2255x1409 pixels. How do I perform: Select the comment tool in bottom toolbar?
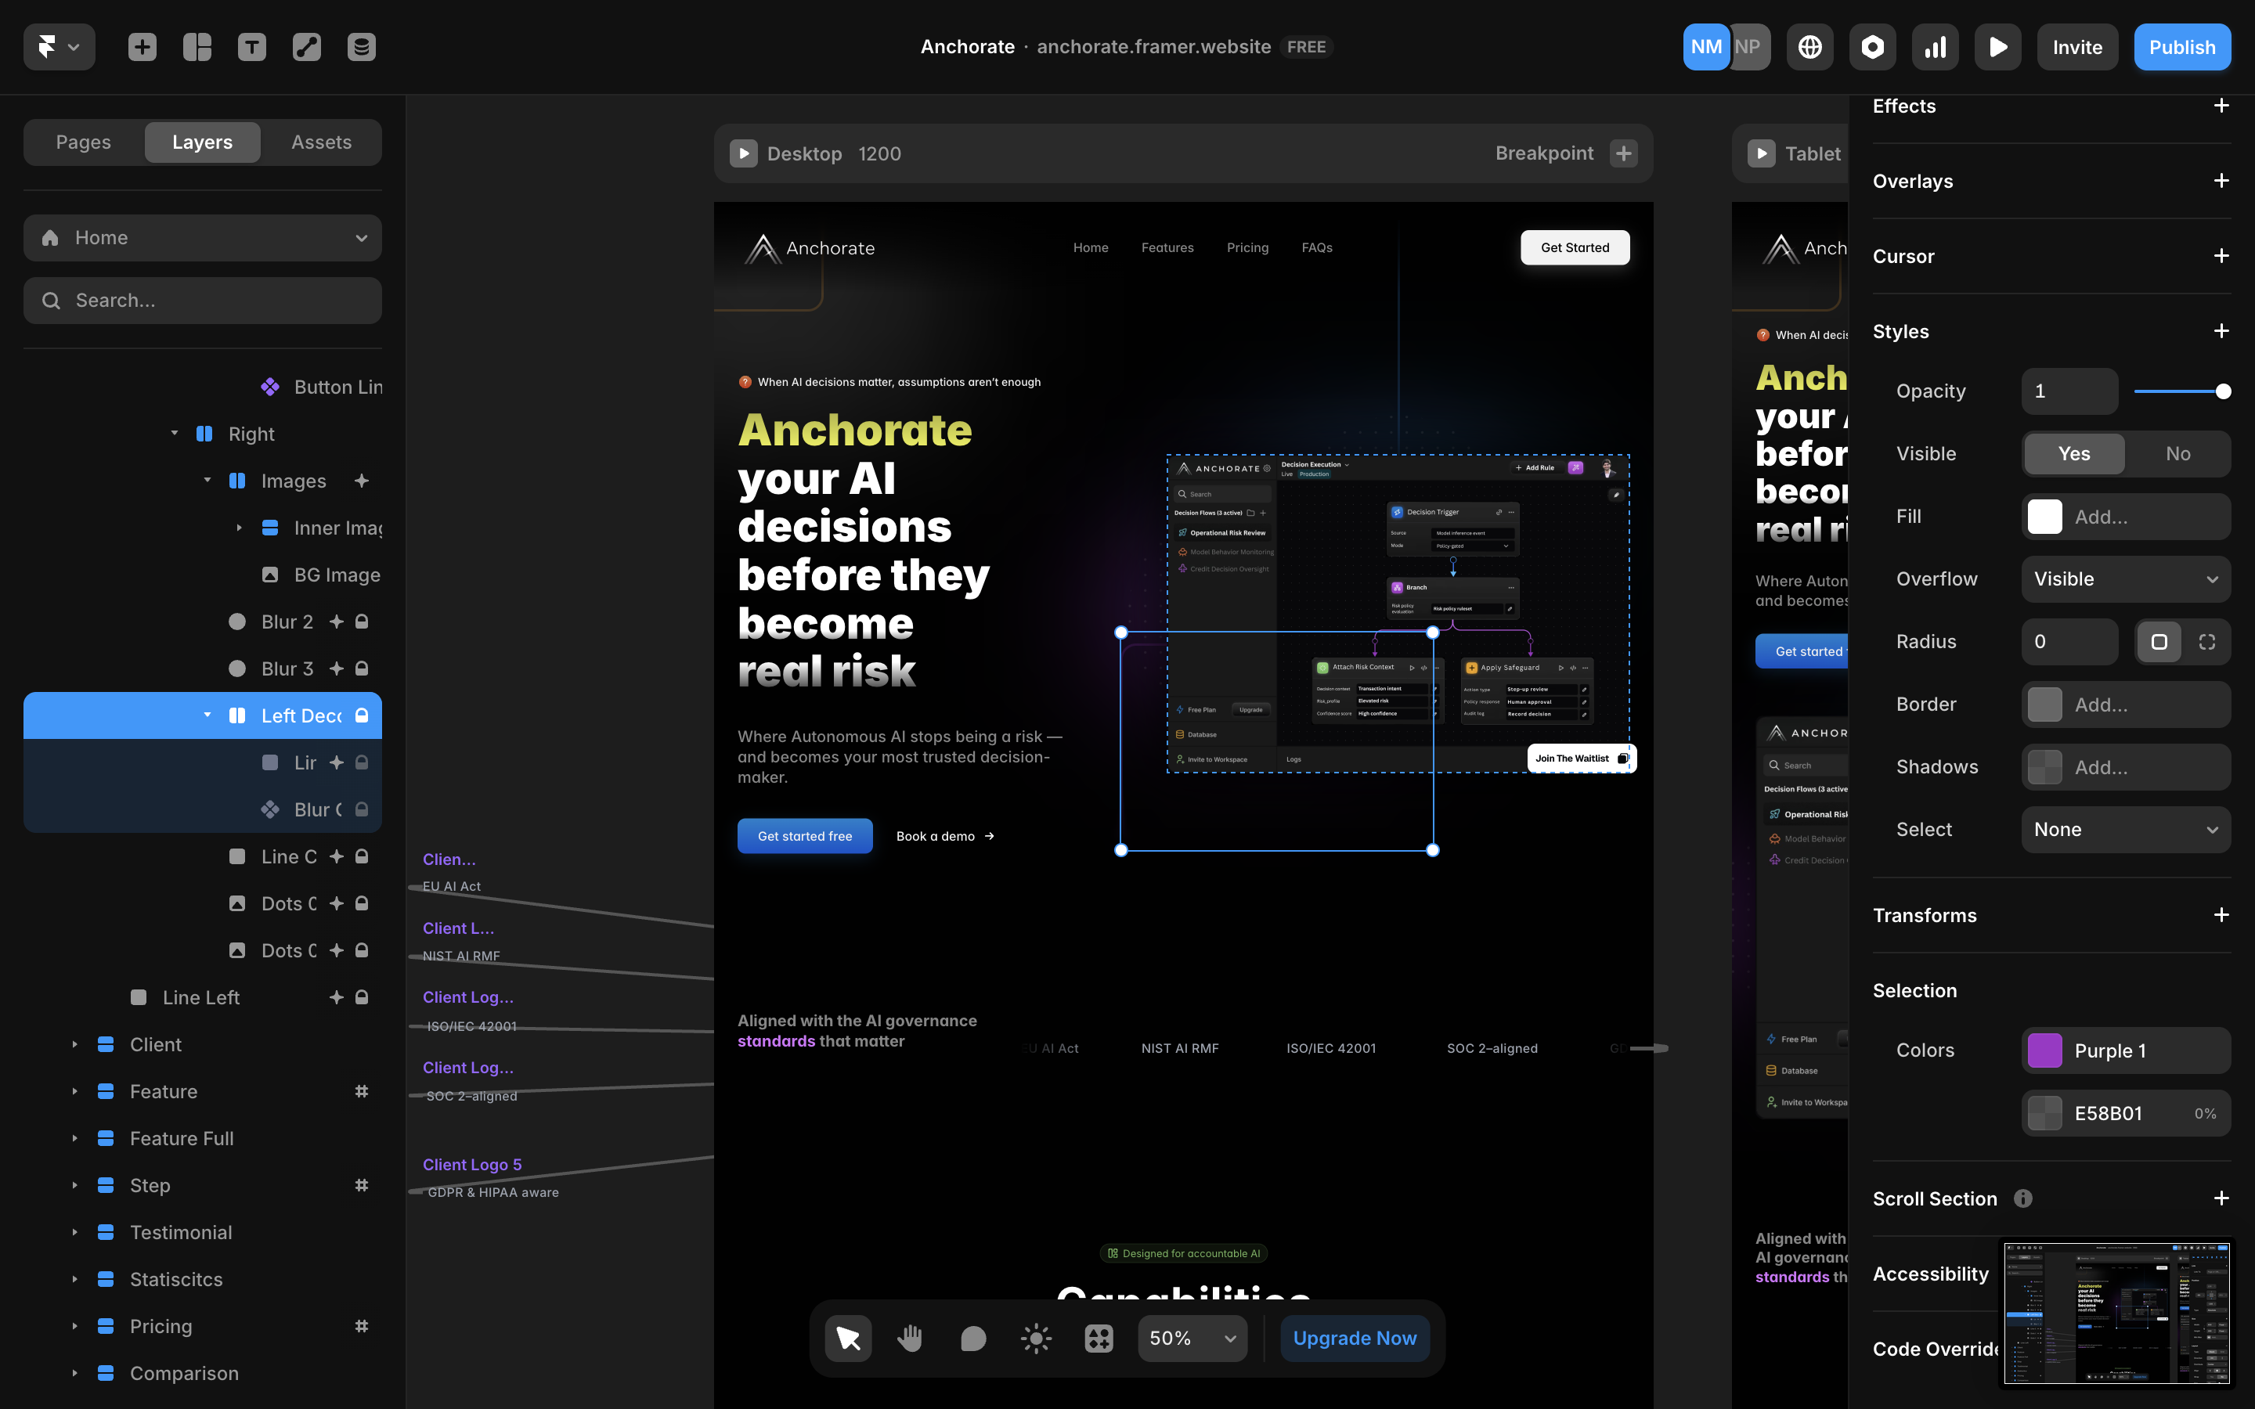pyautogui.click(x=972, y=1339)
